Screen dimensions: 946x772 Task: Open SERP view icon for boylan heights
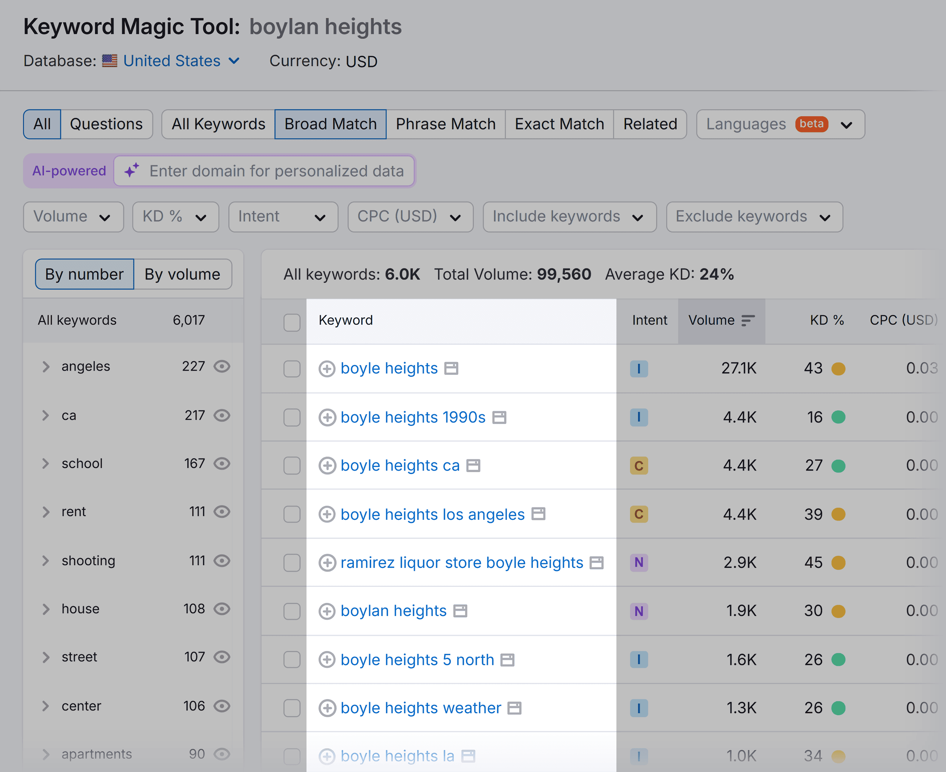coord(461,611)
